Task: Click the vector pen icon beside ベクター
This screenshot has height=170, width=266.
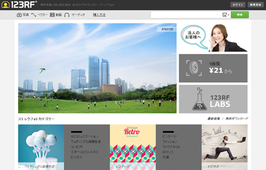Action: (x=34, y=15)
